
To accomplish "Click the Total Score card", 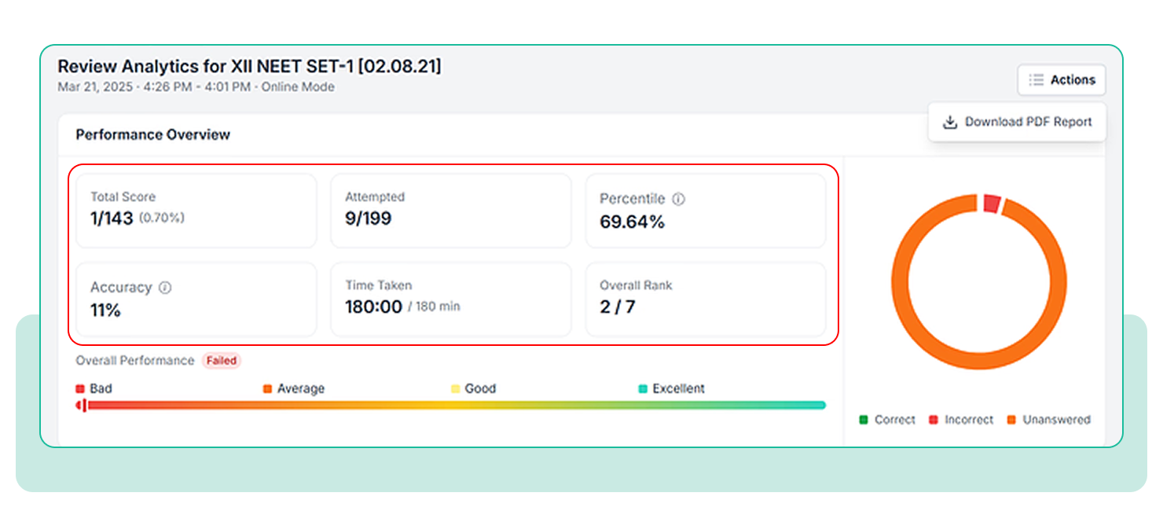I will tap(196, 211).
